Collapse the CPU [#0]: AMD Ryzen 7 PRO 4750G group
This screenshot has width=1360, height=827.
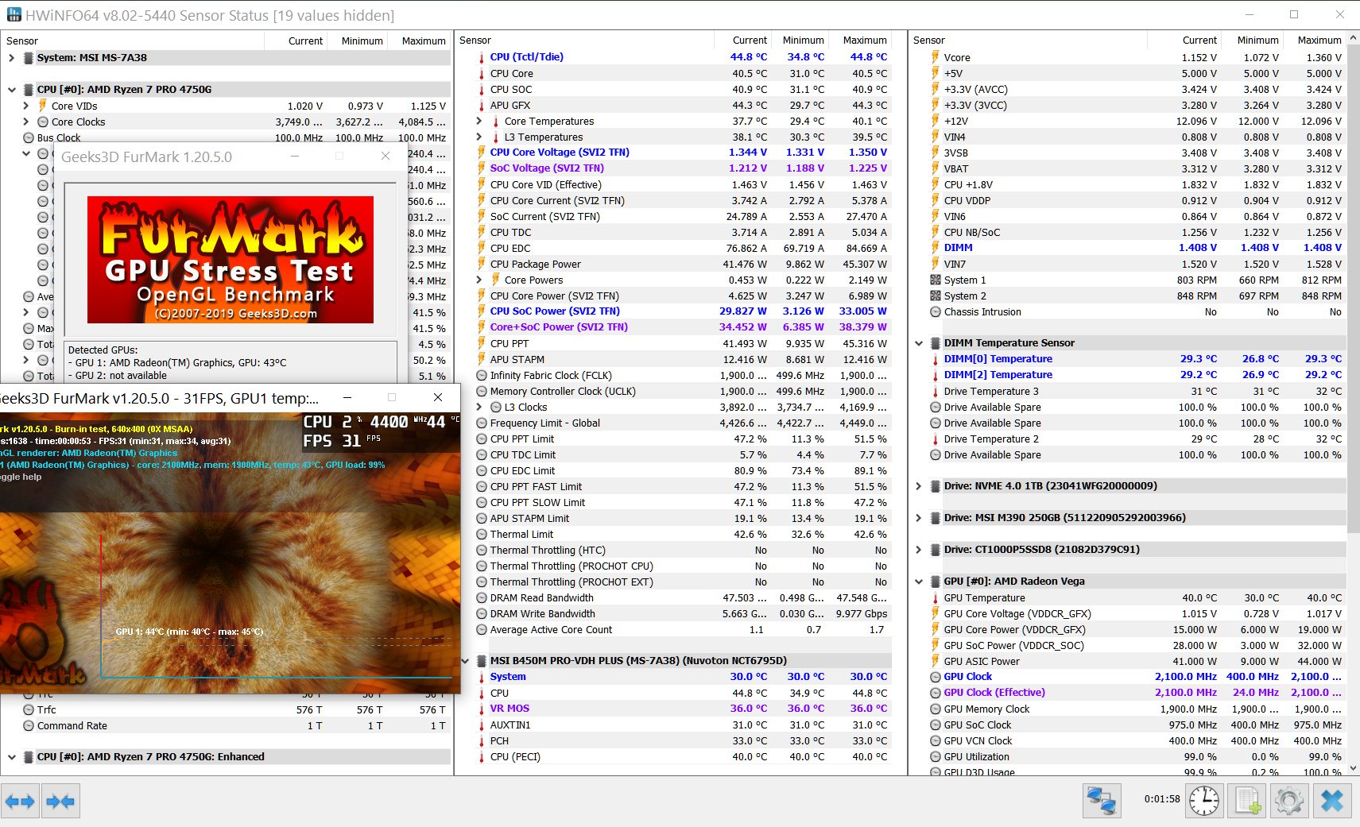pyautogui.click(x=11, y=90)
